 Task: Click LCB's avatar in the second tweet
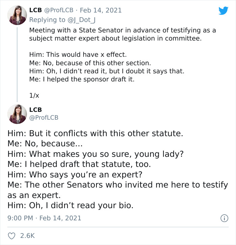click(x=17, y=114)
